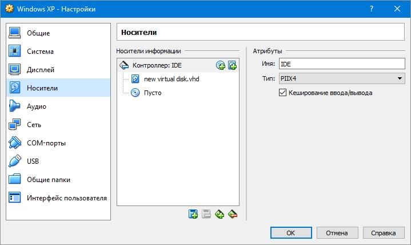
Task: Click the monitor icon next to Общие
Action: (x=14, y=33)
